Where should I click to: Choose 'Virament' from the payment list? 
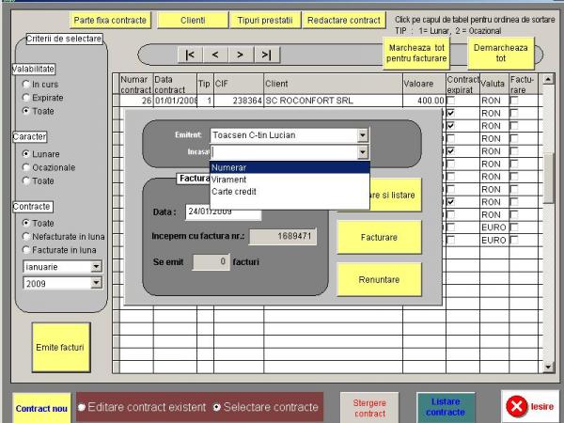(229, 179)
